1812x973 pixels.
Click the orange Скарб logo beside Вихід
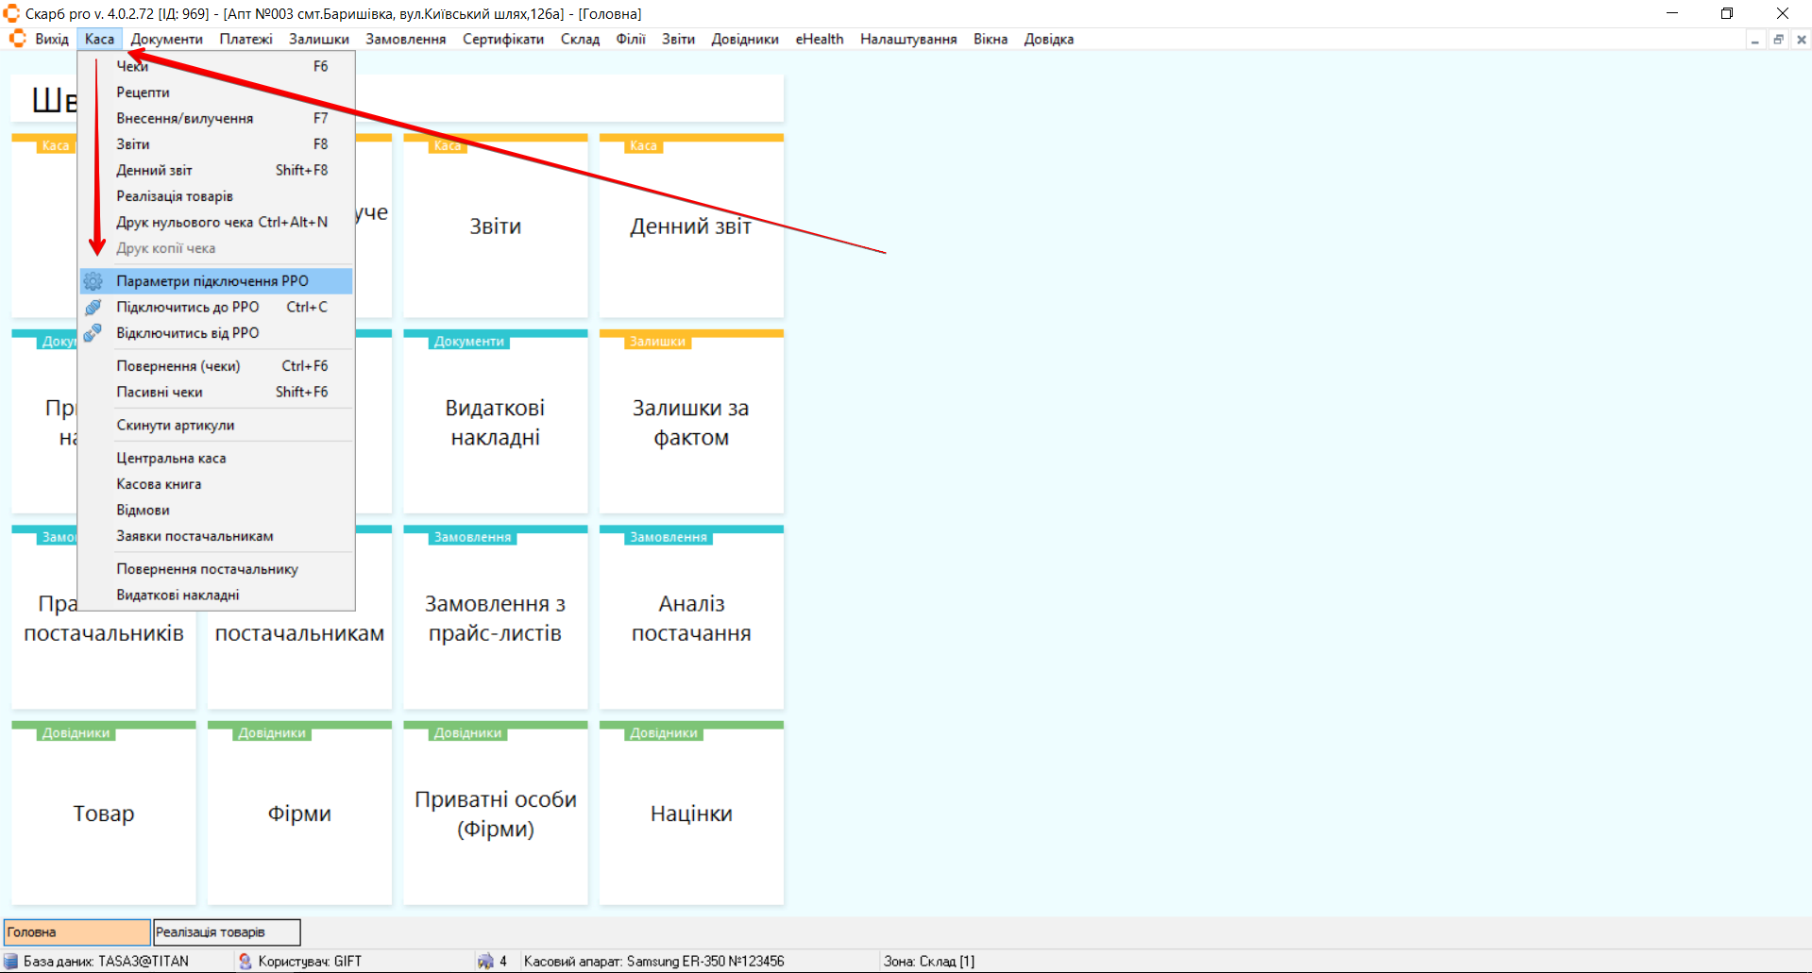17,39
